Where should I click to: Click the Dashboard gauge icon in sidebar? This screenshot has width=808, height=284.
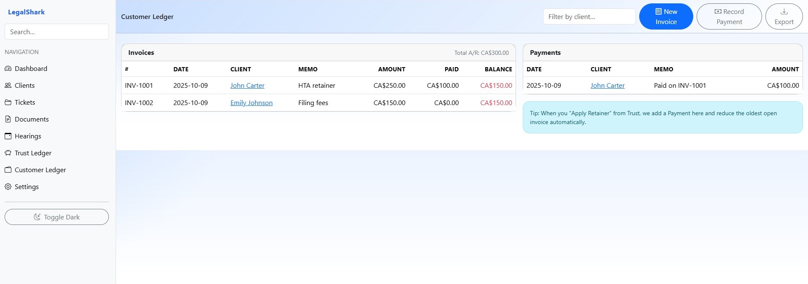click(8, 68)
